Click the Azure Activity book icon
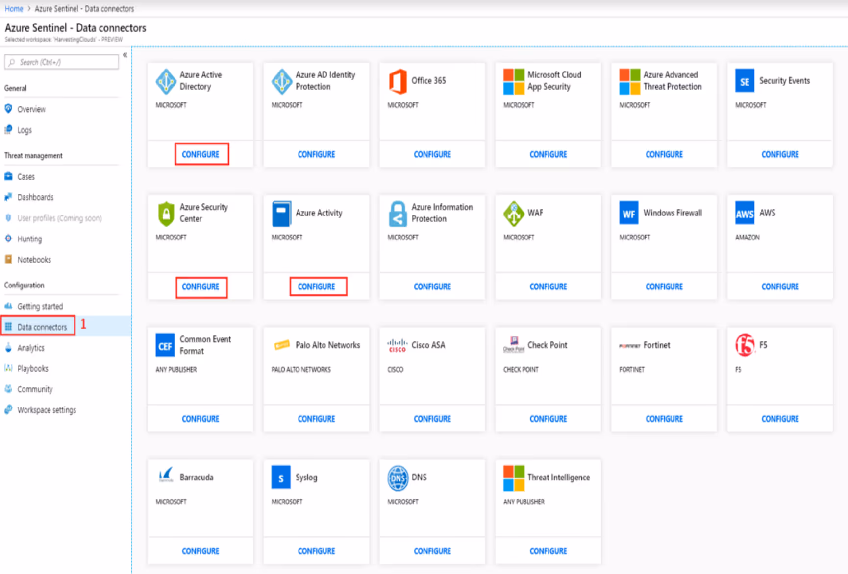The width and height of the screenshot is (848, 574). click(281, 214)
